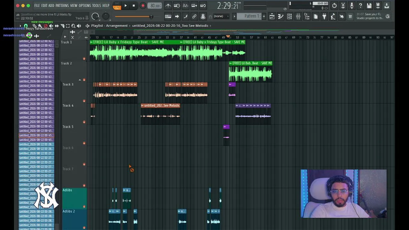Select the playlist Mute tool
The image size is (409, 230).
tap(51, 26)
